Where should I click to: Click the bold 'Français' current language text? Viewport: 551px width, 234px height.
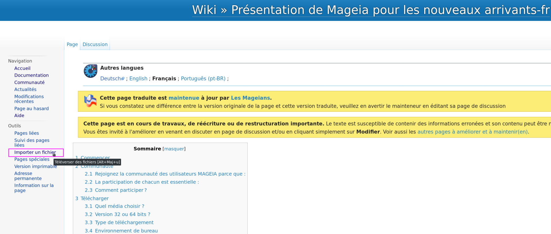point(164,78)
